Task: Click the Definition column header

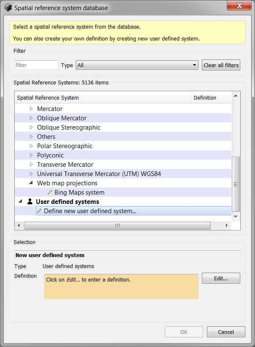Action: pyautogui.click(x=212, y=98)
